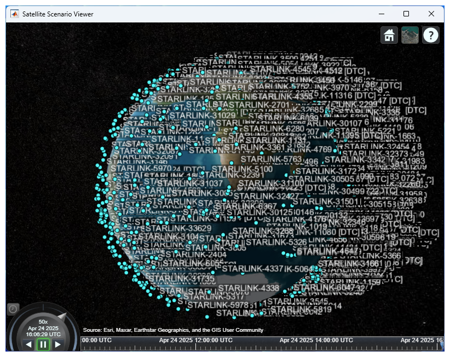The width and height of the screenshot is (450, 357).
Task: Select the STARLINK-5326 satellite label
Action: point(276,242)
